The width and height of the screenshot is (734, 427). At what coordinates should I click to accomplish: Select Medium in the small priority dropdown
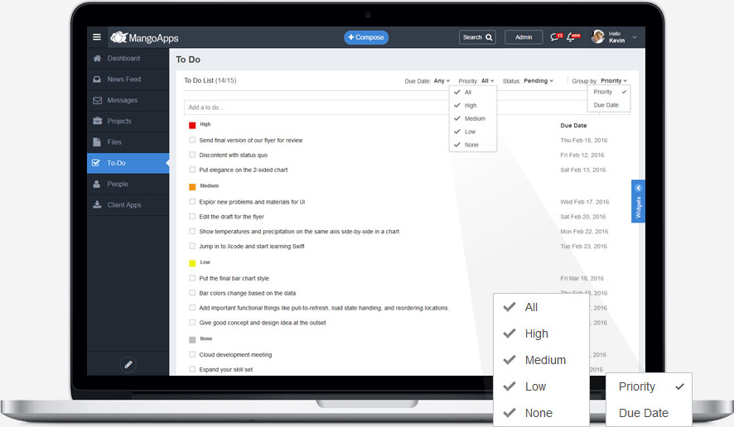point(473,118)
